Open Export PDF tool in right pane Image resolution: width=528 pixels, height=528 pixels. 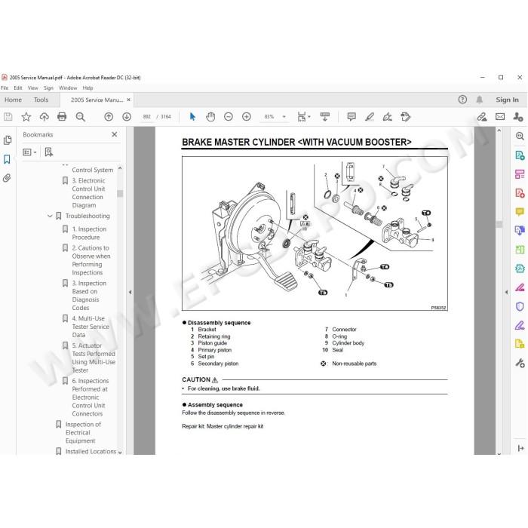pyautogui.click(x=520, y=155)
